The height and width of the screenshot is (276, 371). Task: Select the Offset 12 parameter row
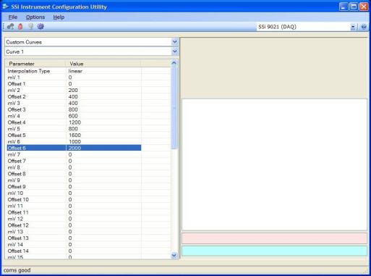tap(74, 225)
